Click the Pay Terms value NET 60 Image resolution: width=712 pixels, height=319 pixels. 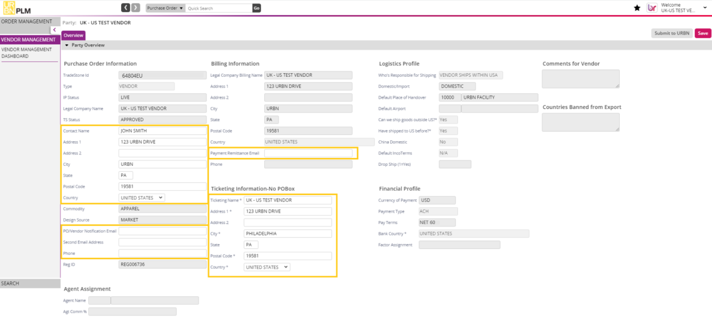point(437,222)
